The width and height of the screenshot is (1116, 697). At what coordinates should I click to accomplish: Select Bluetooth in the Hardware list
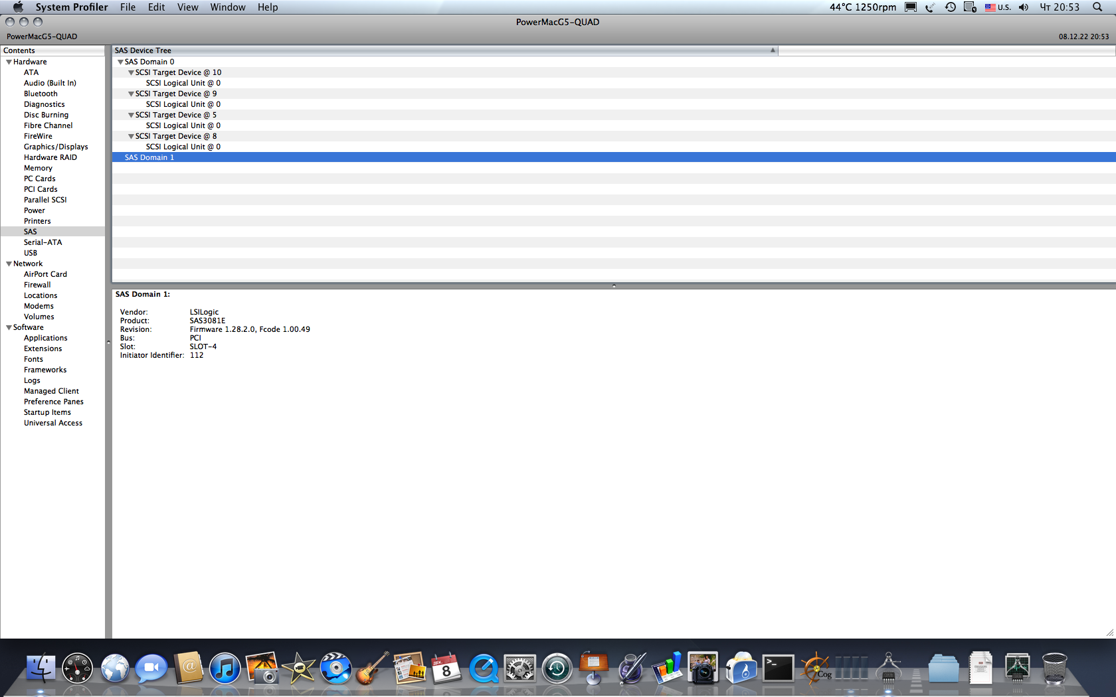(41, 94)
